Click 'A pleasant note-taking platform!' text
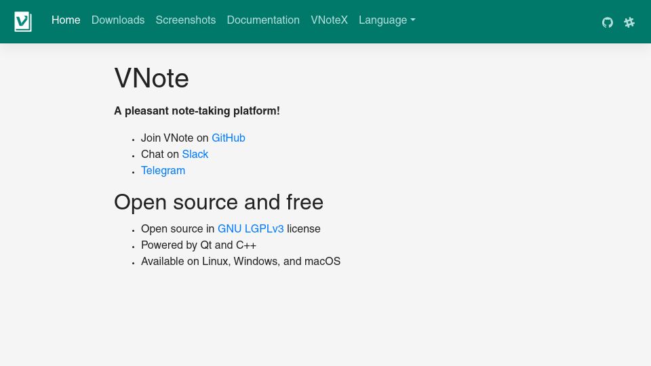 (197, 110)
